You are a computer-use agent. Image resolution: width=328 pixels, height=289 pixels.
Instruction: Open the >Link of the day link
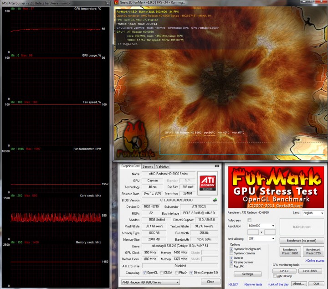278,284
